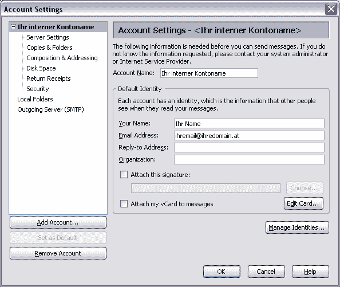This screenshot has width=340, height=287.
Task: Click the Organization input field
Action: 249,159
